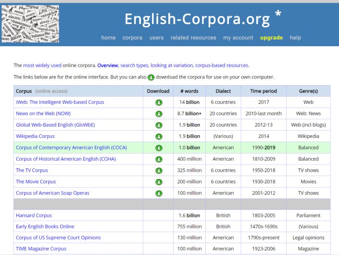
Task: Click the yellow upgrade menu item
Action: (272, 38)
